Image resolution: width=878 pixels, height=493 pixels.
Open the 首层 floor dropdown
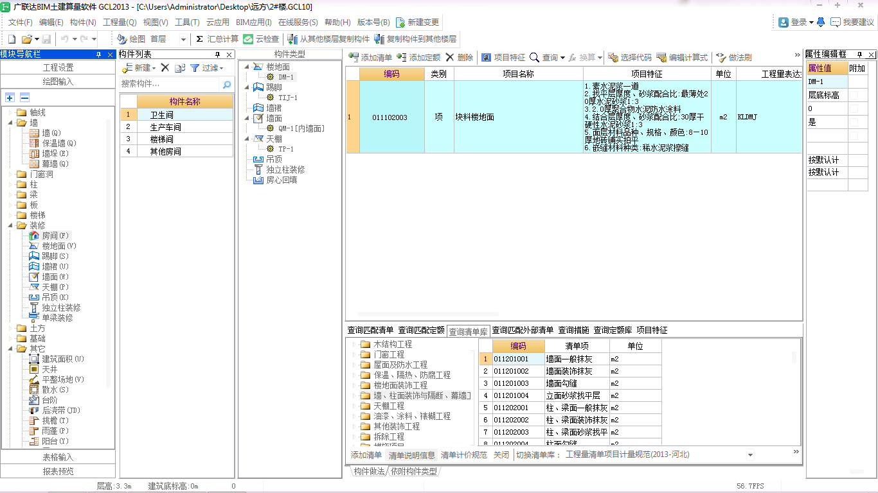[x=183, y=39]
